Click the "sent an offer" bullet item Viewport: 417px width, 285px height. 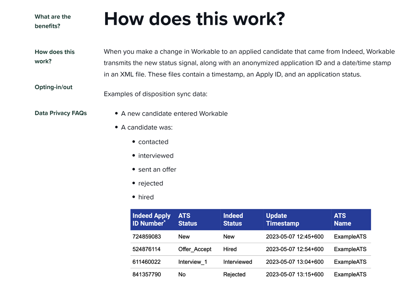[x=157, y=169]
